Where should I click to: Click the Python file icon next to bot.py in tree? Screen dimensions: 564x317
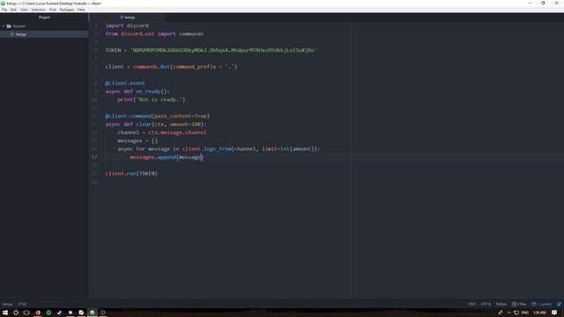[12, 34]
